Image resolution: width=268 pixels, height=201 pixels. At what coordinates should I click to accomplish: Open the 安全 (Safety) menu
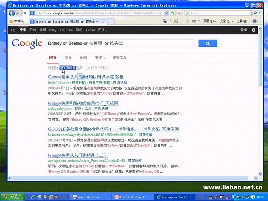226,21
